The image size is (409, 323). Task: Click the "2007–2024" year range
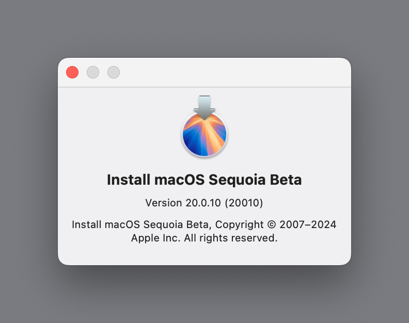pyautogui.click(x=308, y=225)
